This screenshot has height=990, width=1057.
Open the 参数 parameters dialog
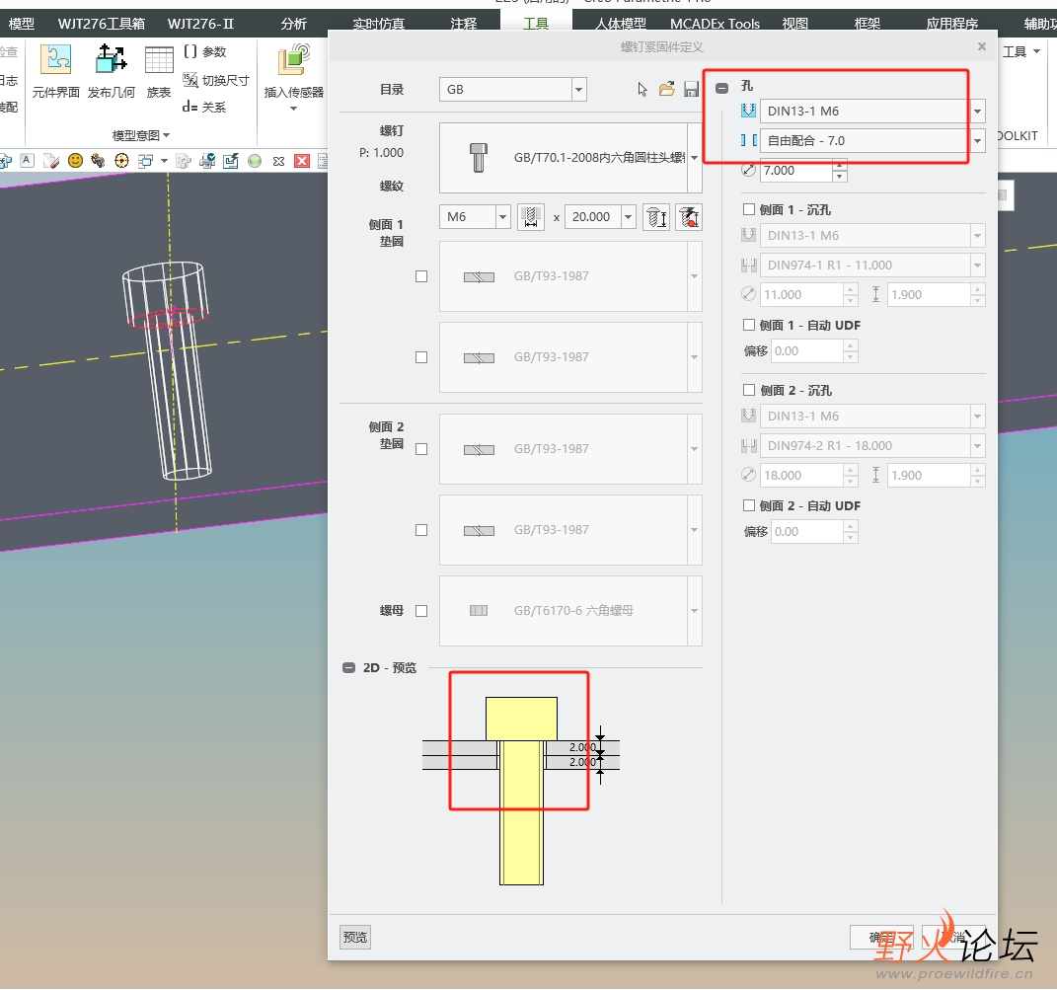[x=205, y=52]
